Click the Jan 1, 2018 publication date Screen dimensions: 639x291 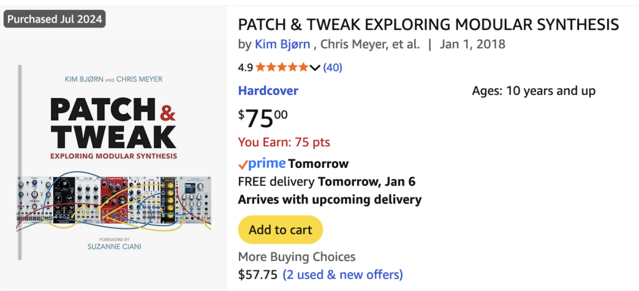(472, 44)
